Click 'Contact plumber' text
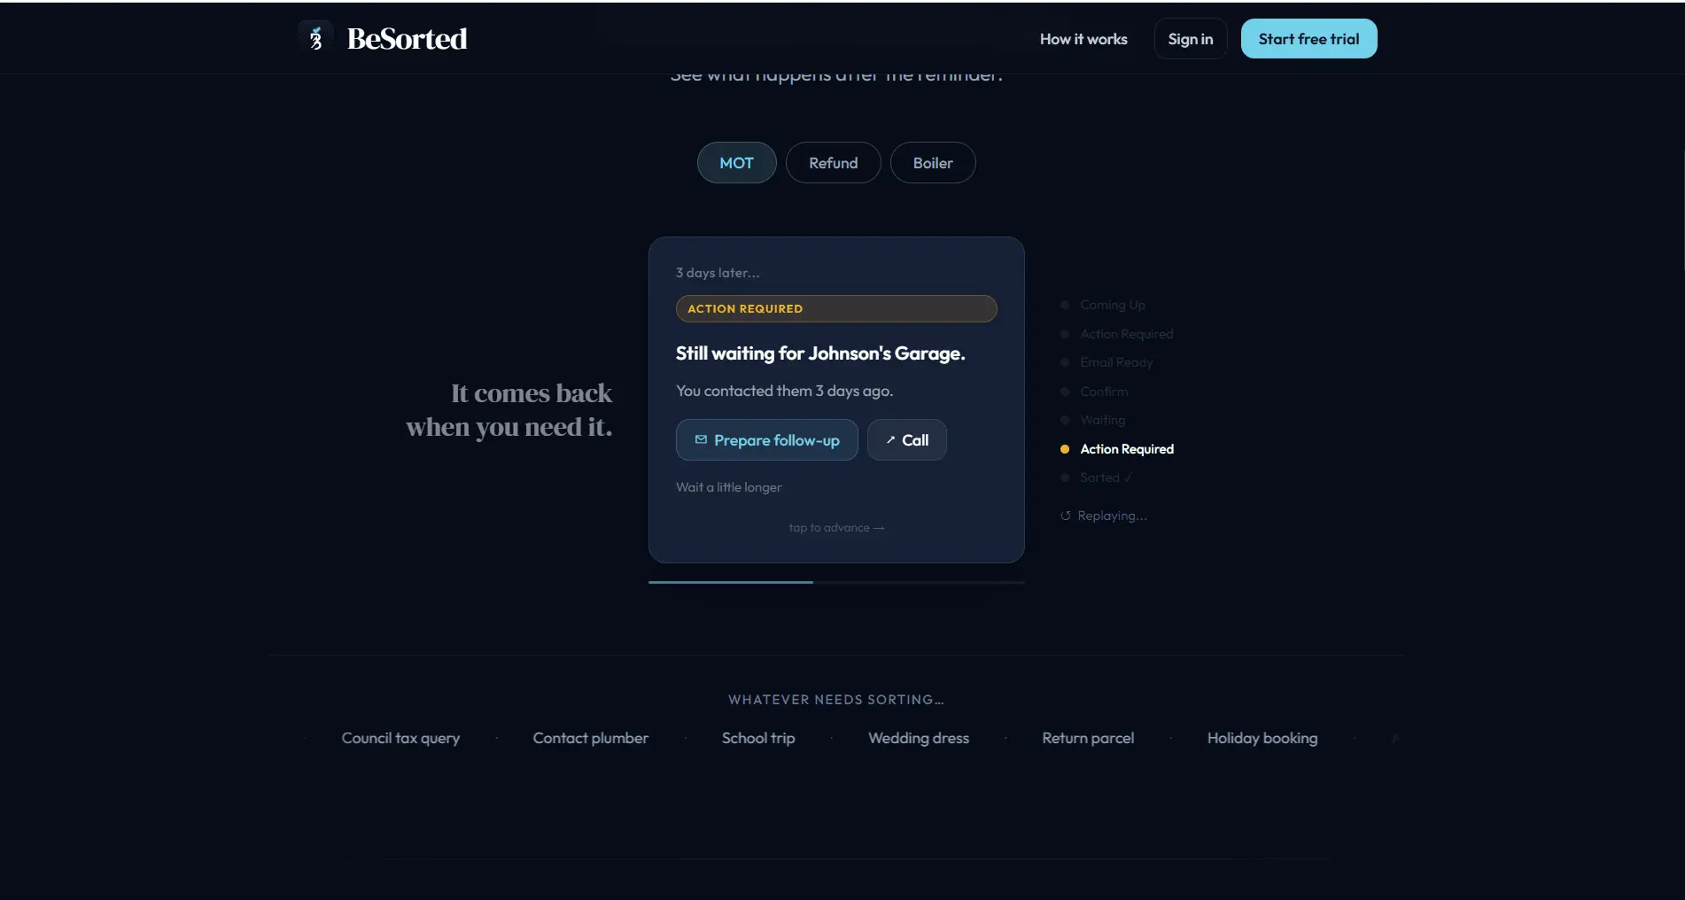Screen dimensions: 1685x900 [590, 738]
